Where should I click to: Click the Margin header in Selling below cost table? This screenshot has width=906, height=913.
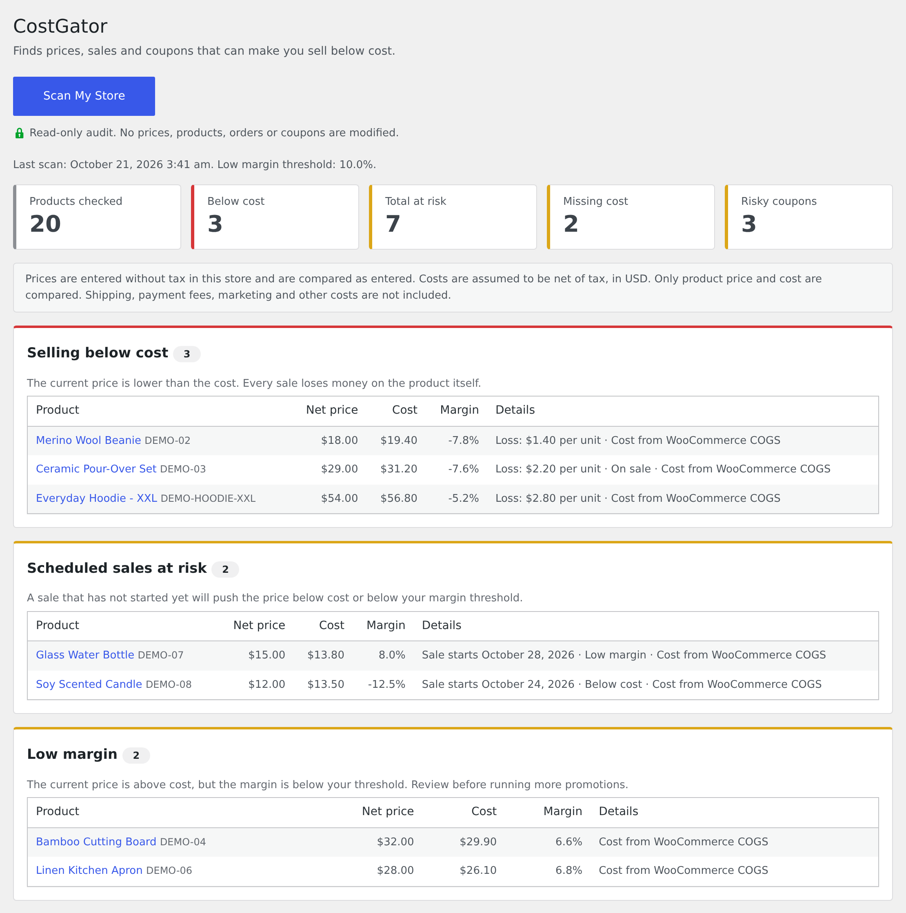[x=459, y=410]
